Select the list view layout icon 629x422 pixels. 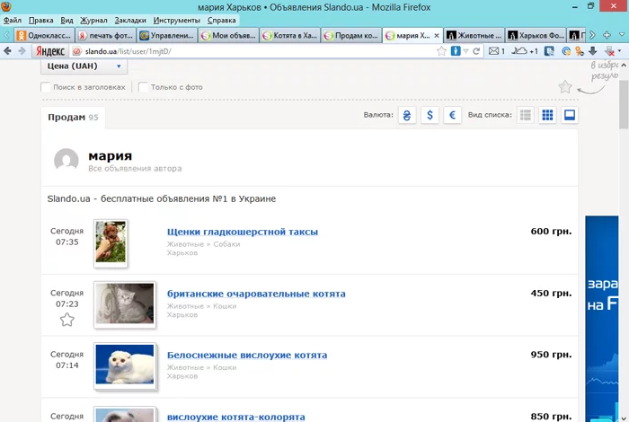[x=525, y=115]
